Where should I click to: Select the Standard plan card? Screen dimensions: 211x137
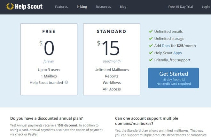[112, 59]
